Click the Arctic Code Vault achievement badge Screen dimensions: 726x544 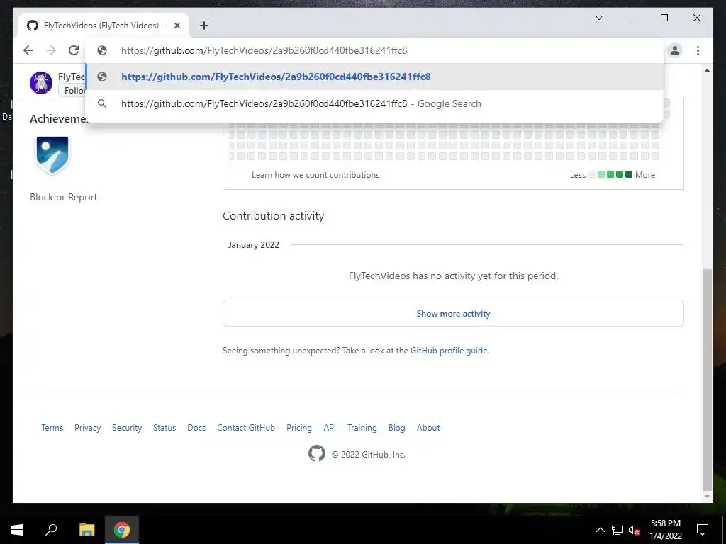click(52, 155)
